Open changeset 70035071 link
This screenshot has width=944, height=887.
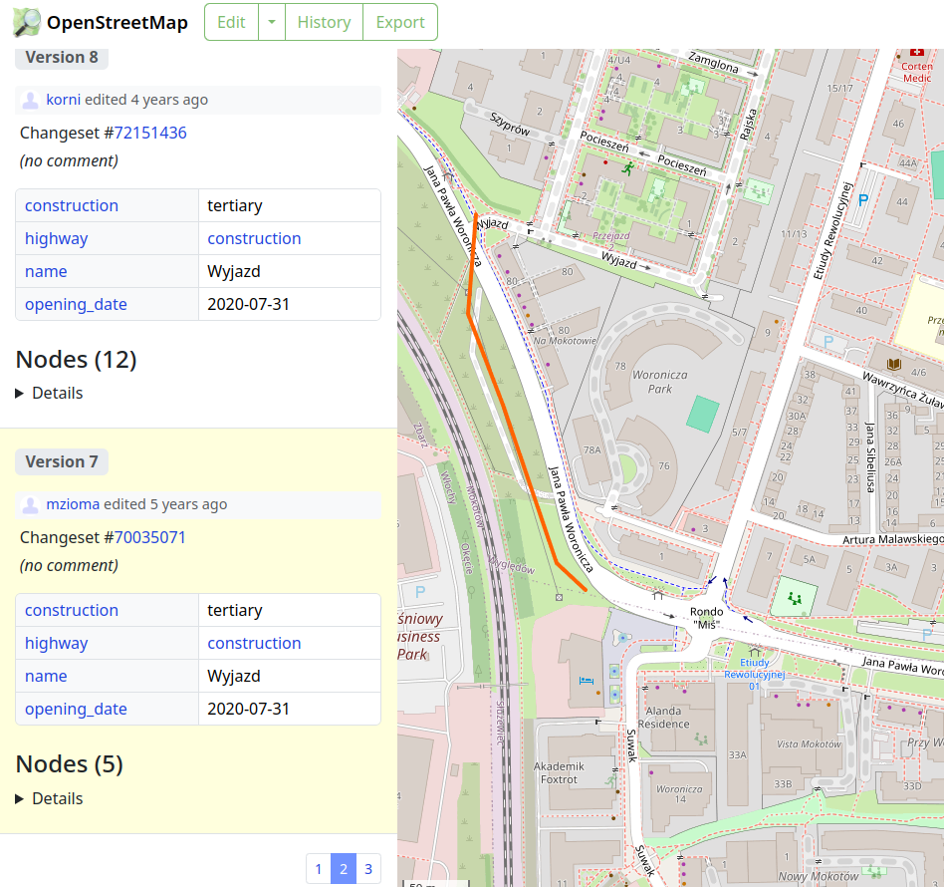[150, 537]
